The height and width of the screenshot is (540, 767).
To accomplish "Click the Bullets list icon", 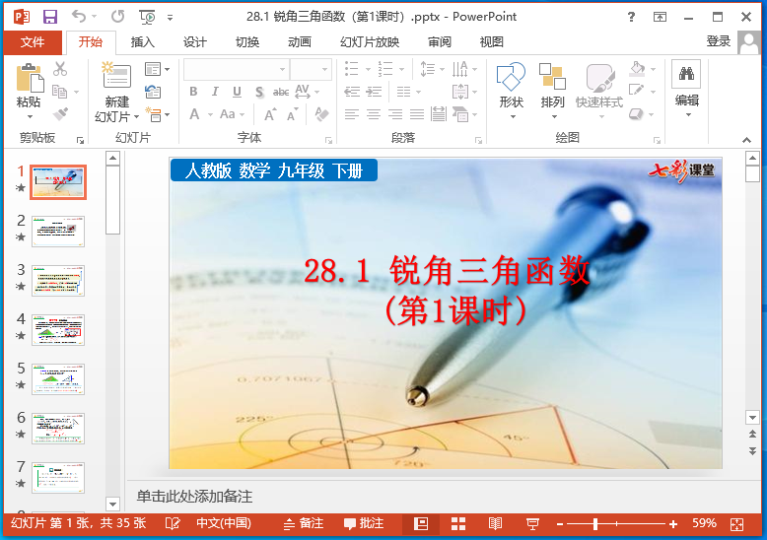I will pyautogui.click(x=352, y=69).
